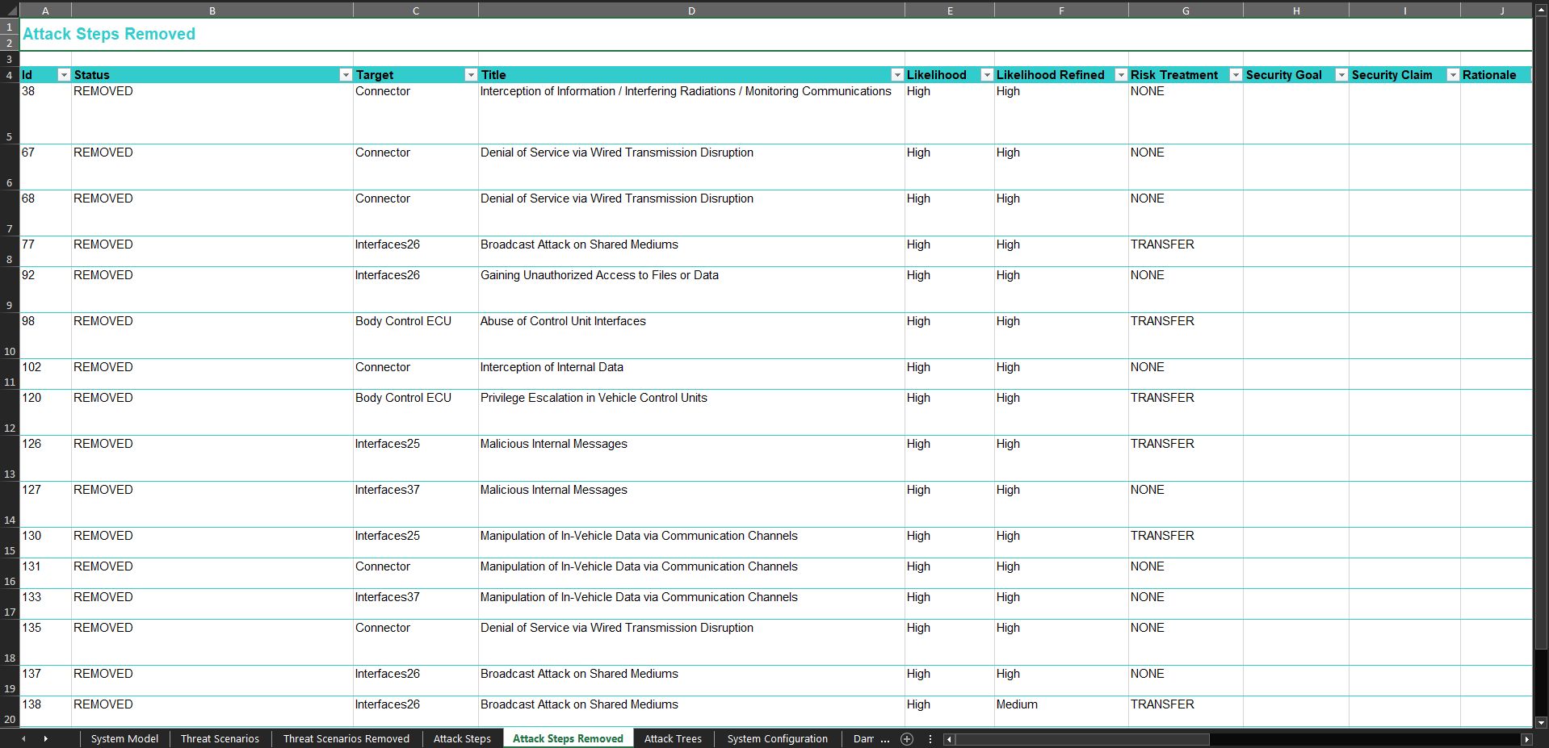This screenshot has height=748, width=1549.
Task: Add a new sheet with plus icon
Action: tap(907, 739)
